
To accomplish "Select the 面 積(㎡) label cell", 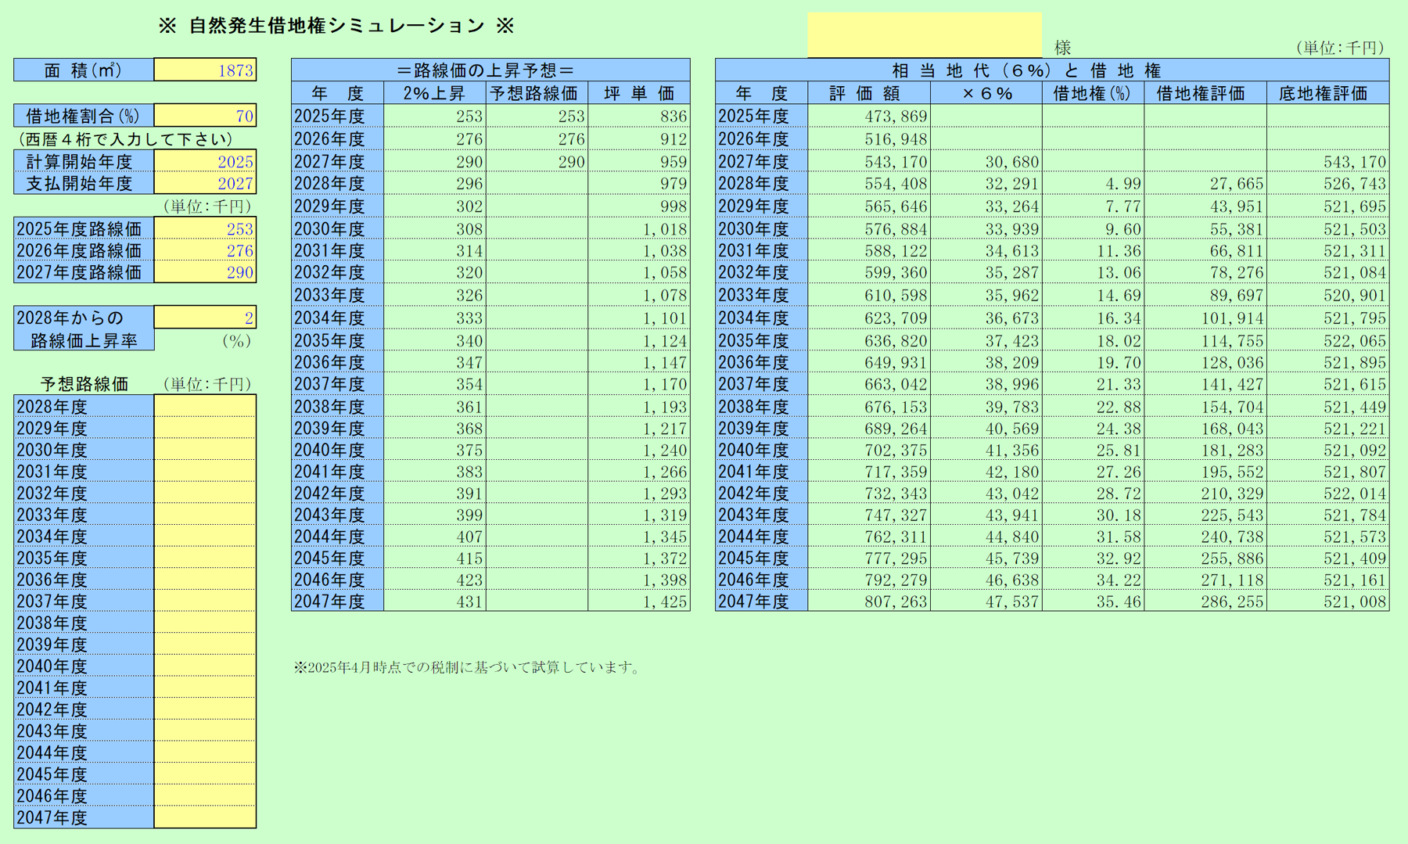I will tap(84, 70).
